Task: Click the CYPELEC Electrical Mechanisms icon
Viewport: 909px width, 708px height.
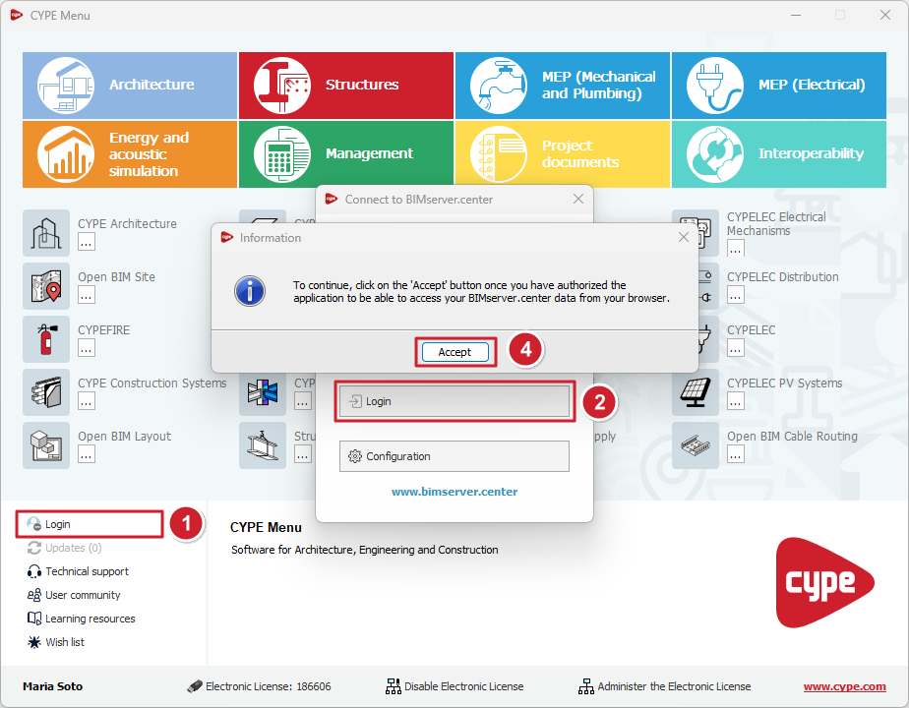Action: pos(697,233)
